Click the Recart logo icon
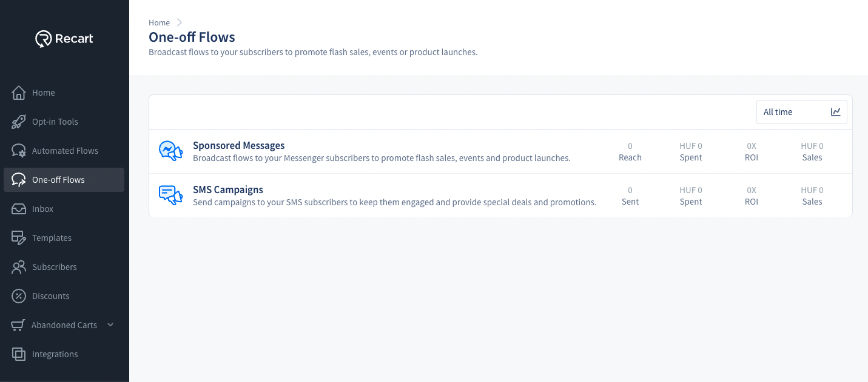 [x=44, y=39]
